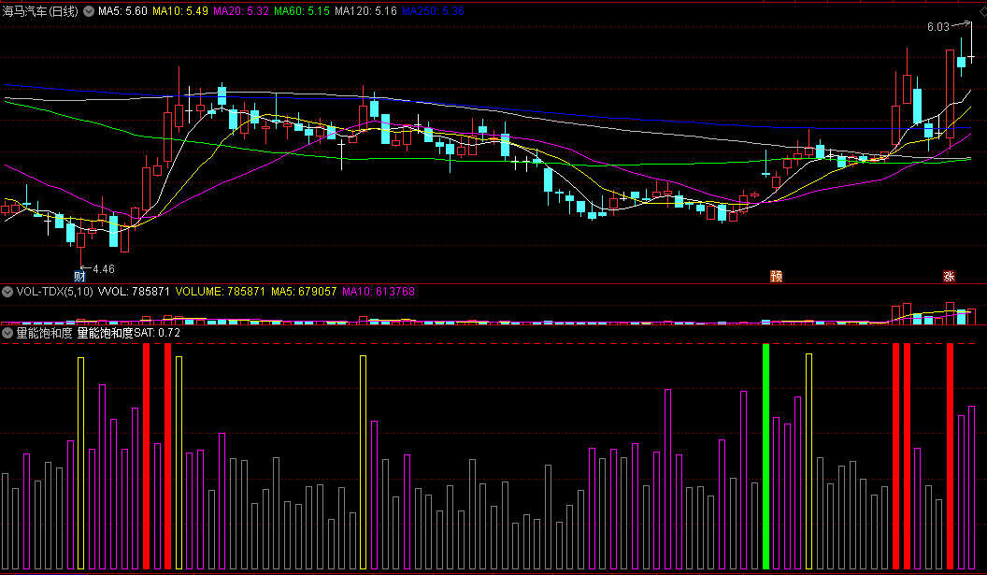The height and width of the screenshot is (575, 987).
Task: Select the MA20: 5.32 label
Action: (241, 11)
